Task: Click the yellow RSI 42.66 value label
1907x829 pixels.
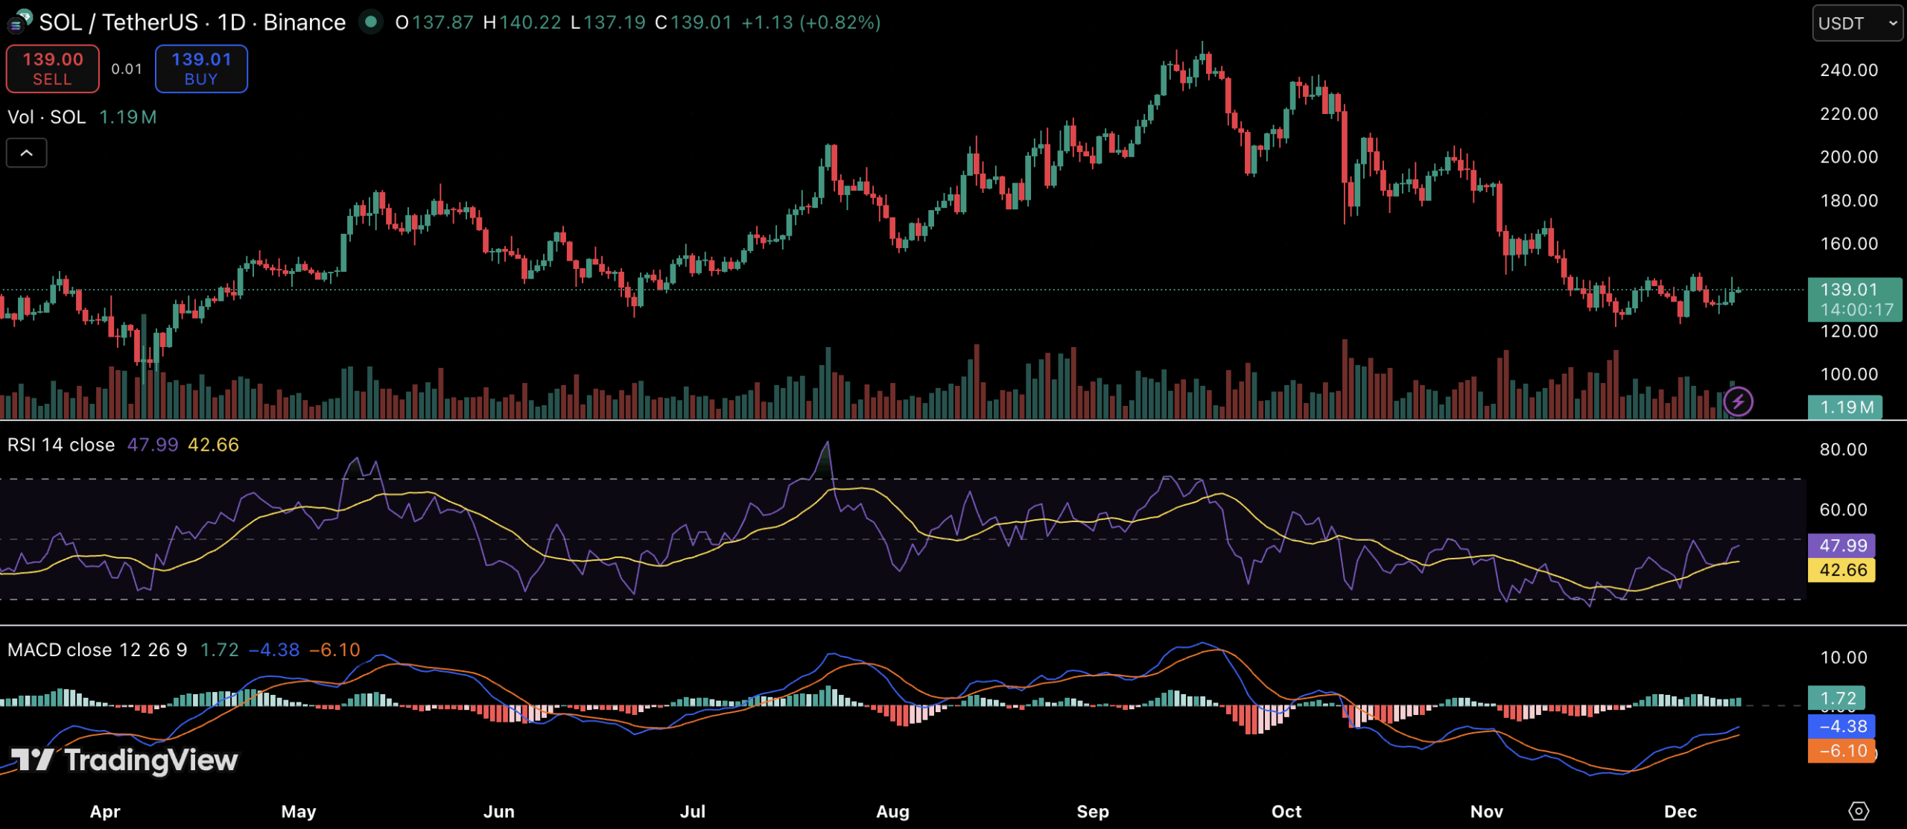Action: [x=1843, y=570]
